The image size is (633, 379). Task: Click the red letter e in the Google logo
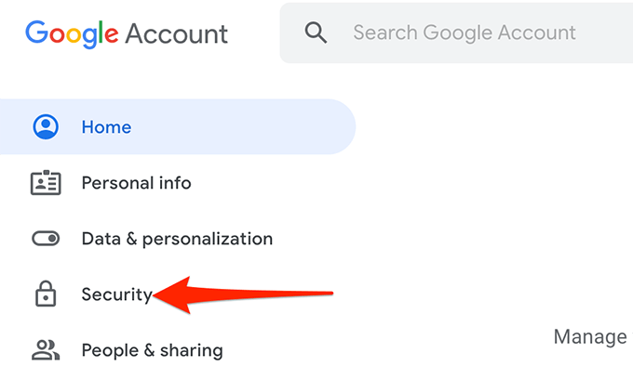(112, 34)
